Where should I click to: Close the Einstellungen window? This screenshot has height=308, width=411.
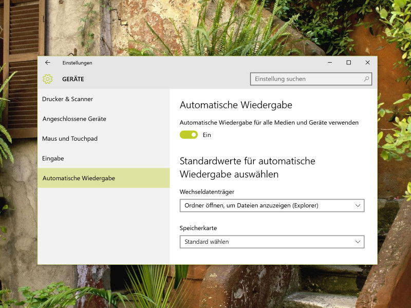367,63
